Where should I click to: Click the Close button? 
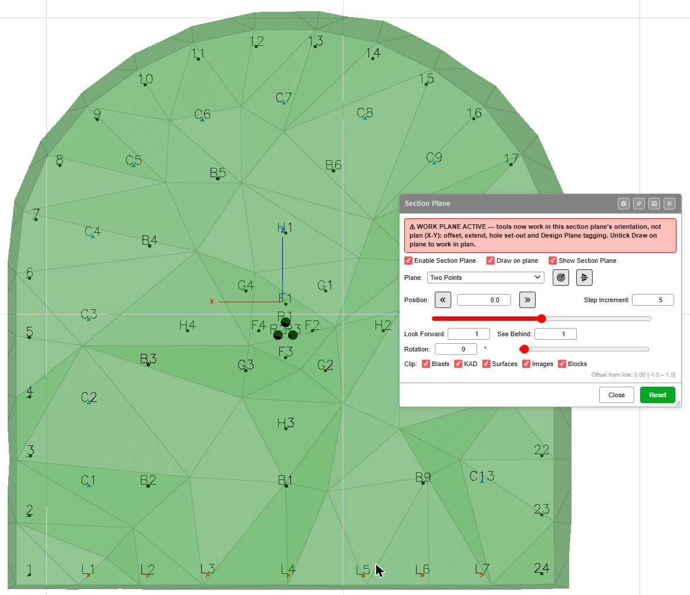[x=616, y=395]
